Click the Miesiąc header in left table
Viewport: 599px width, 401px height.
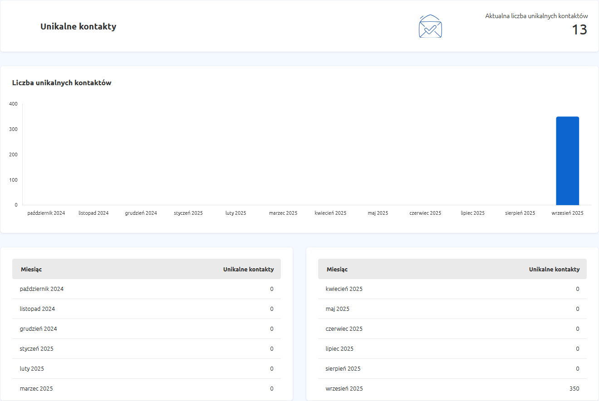click(x=31, y=269)
